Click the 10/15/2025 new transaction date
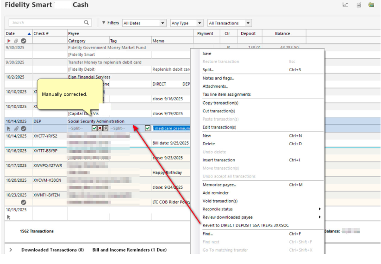 tap(16, 209)
